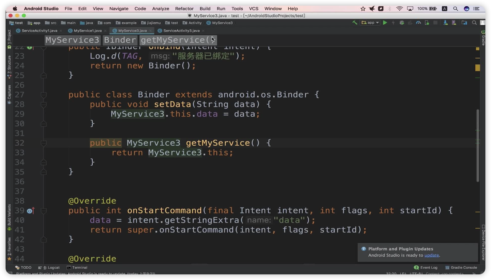
Task: Click the override gutter icon at line 39
Action: click(30, 211)
